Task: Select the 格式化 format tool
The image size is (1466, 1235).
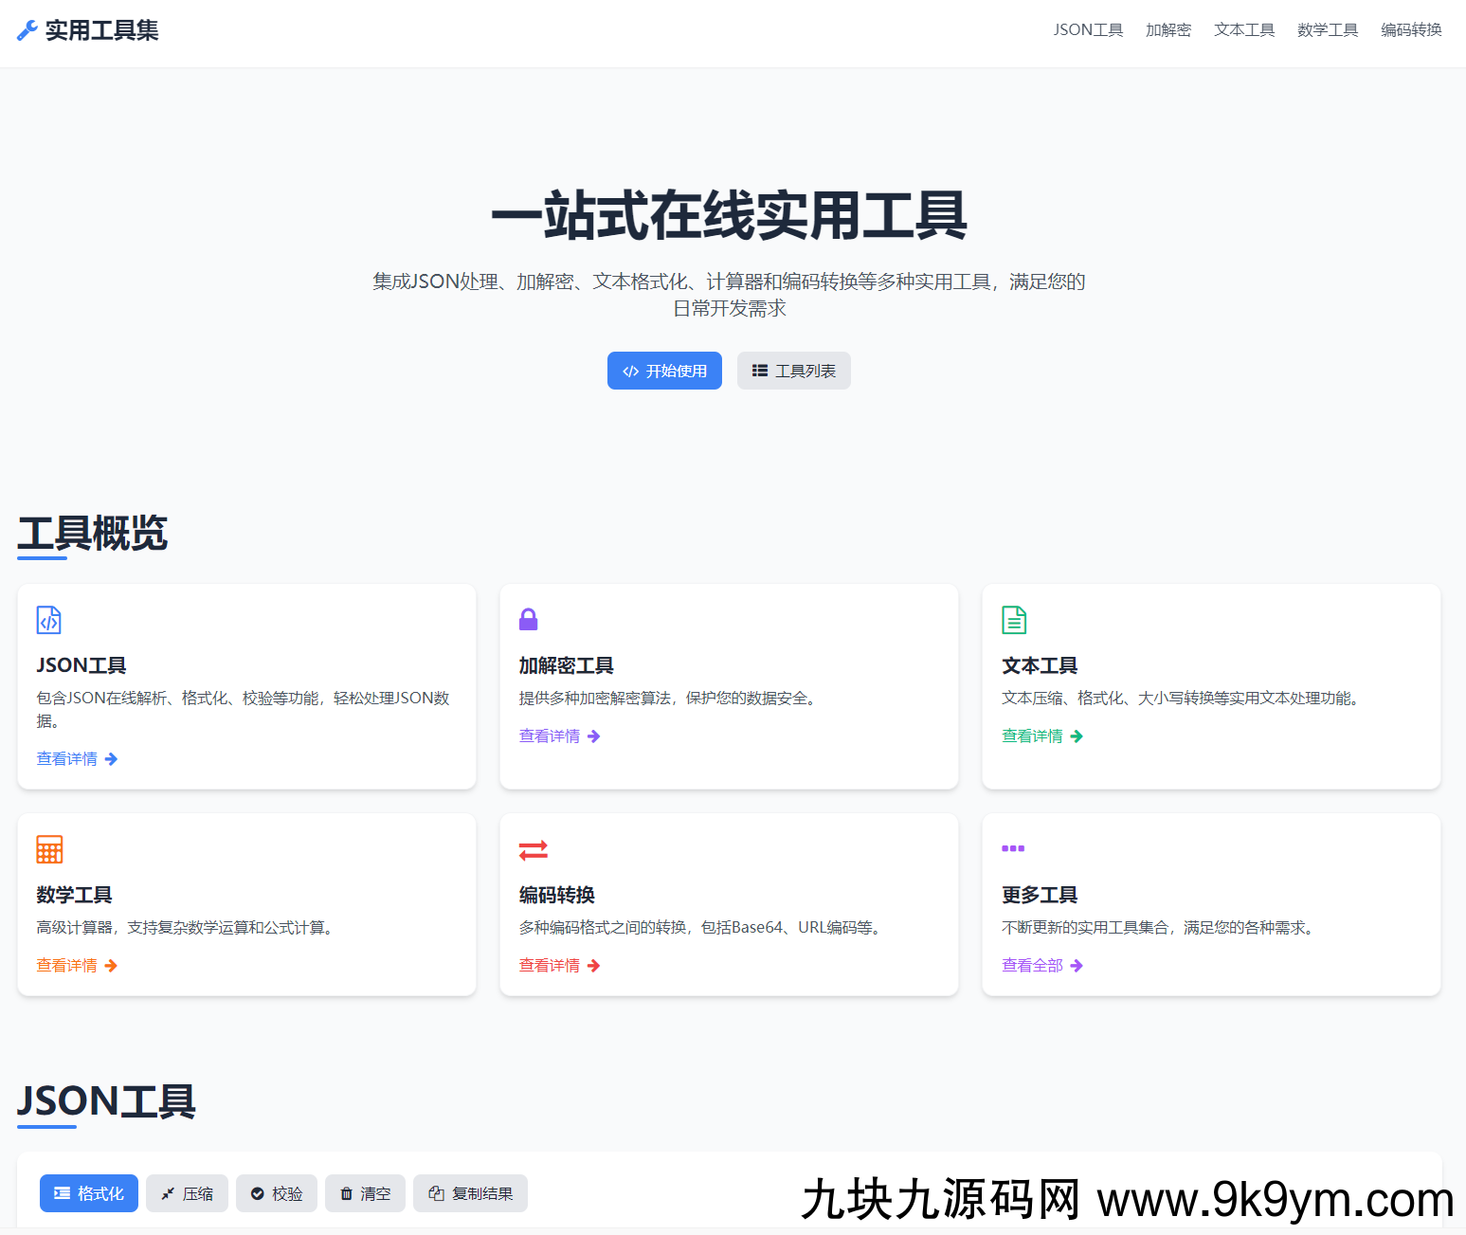Action: pos(88,1193)
